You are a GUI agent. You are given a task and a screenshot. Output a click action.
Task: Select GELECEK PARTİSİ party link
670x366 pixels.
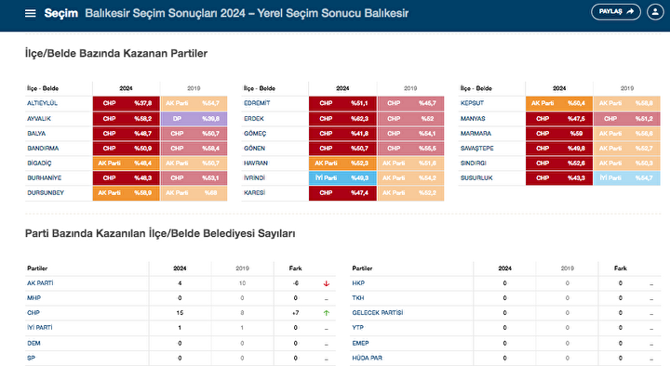377,313
